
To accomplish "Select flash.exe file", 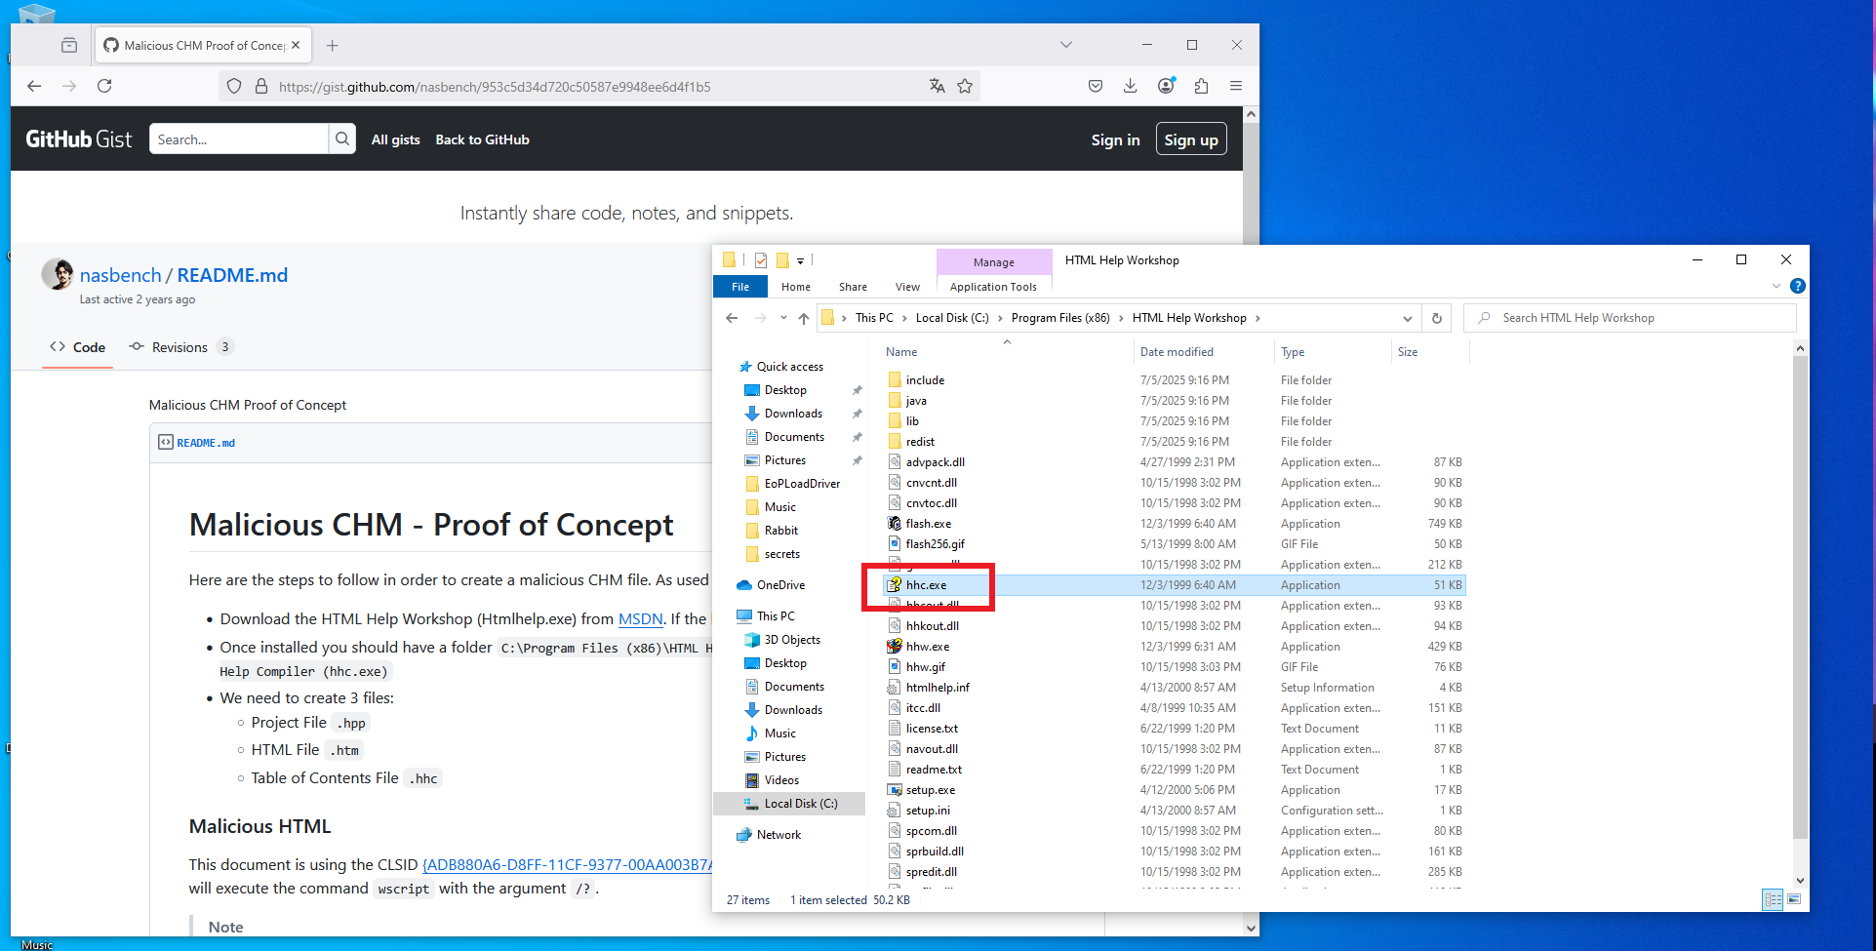I will (928, 524).
